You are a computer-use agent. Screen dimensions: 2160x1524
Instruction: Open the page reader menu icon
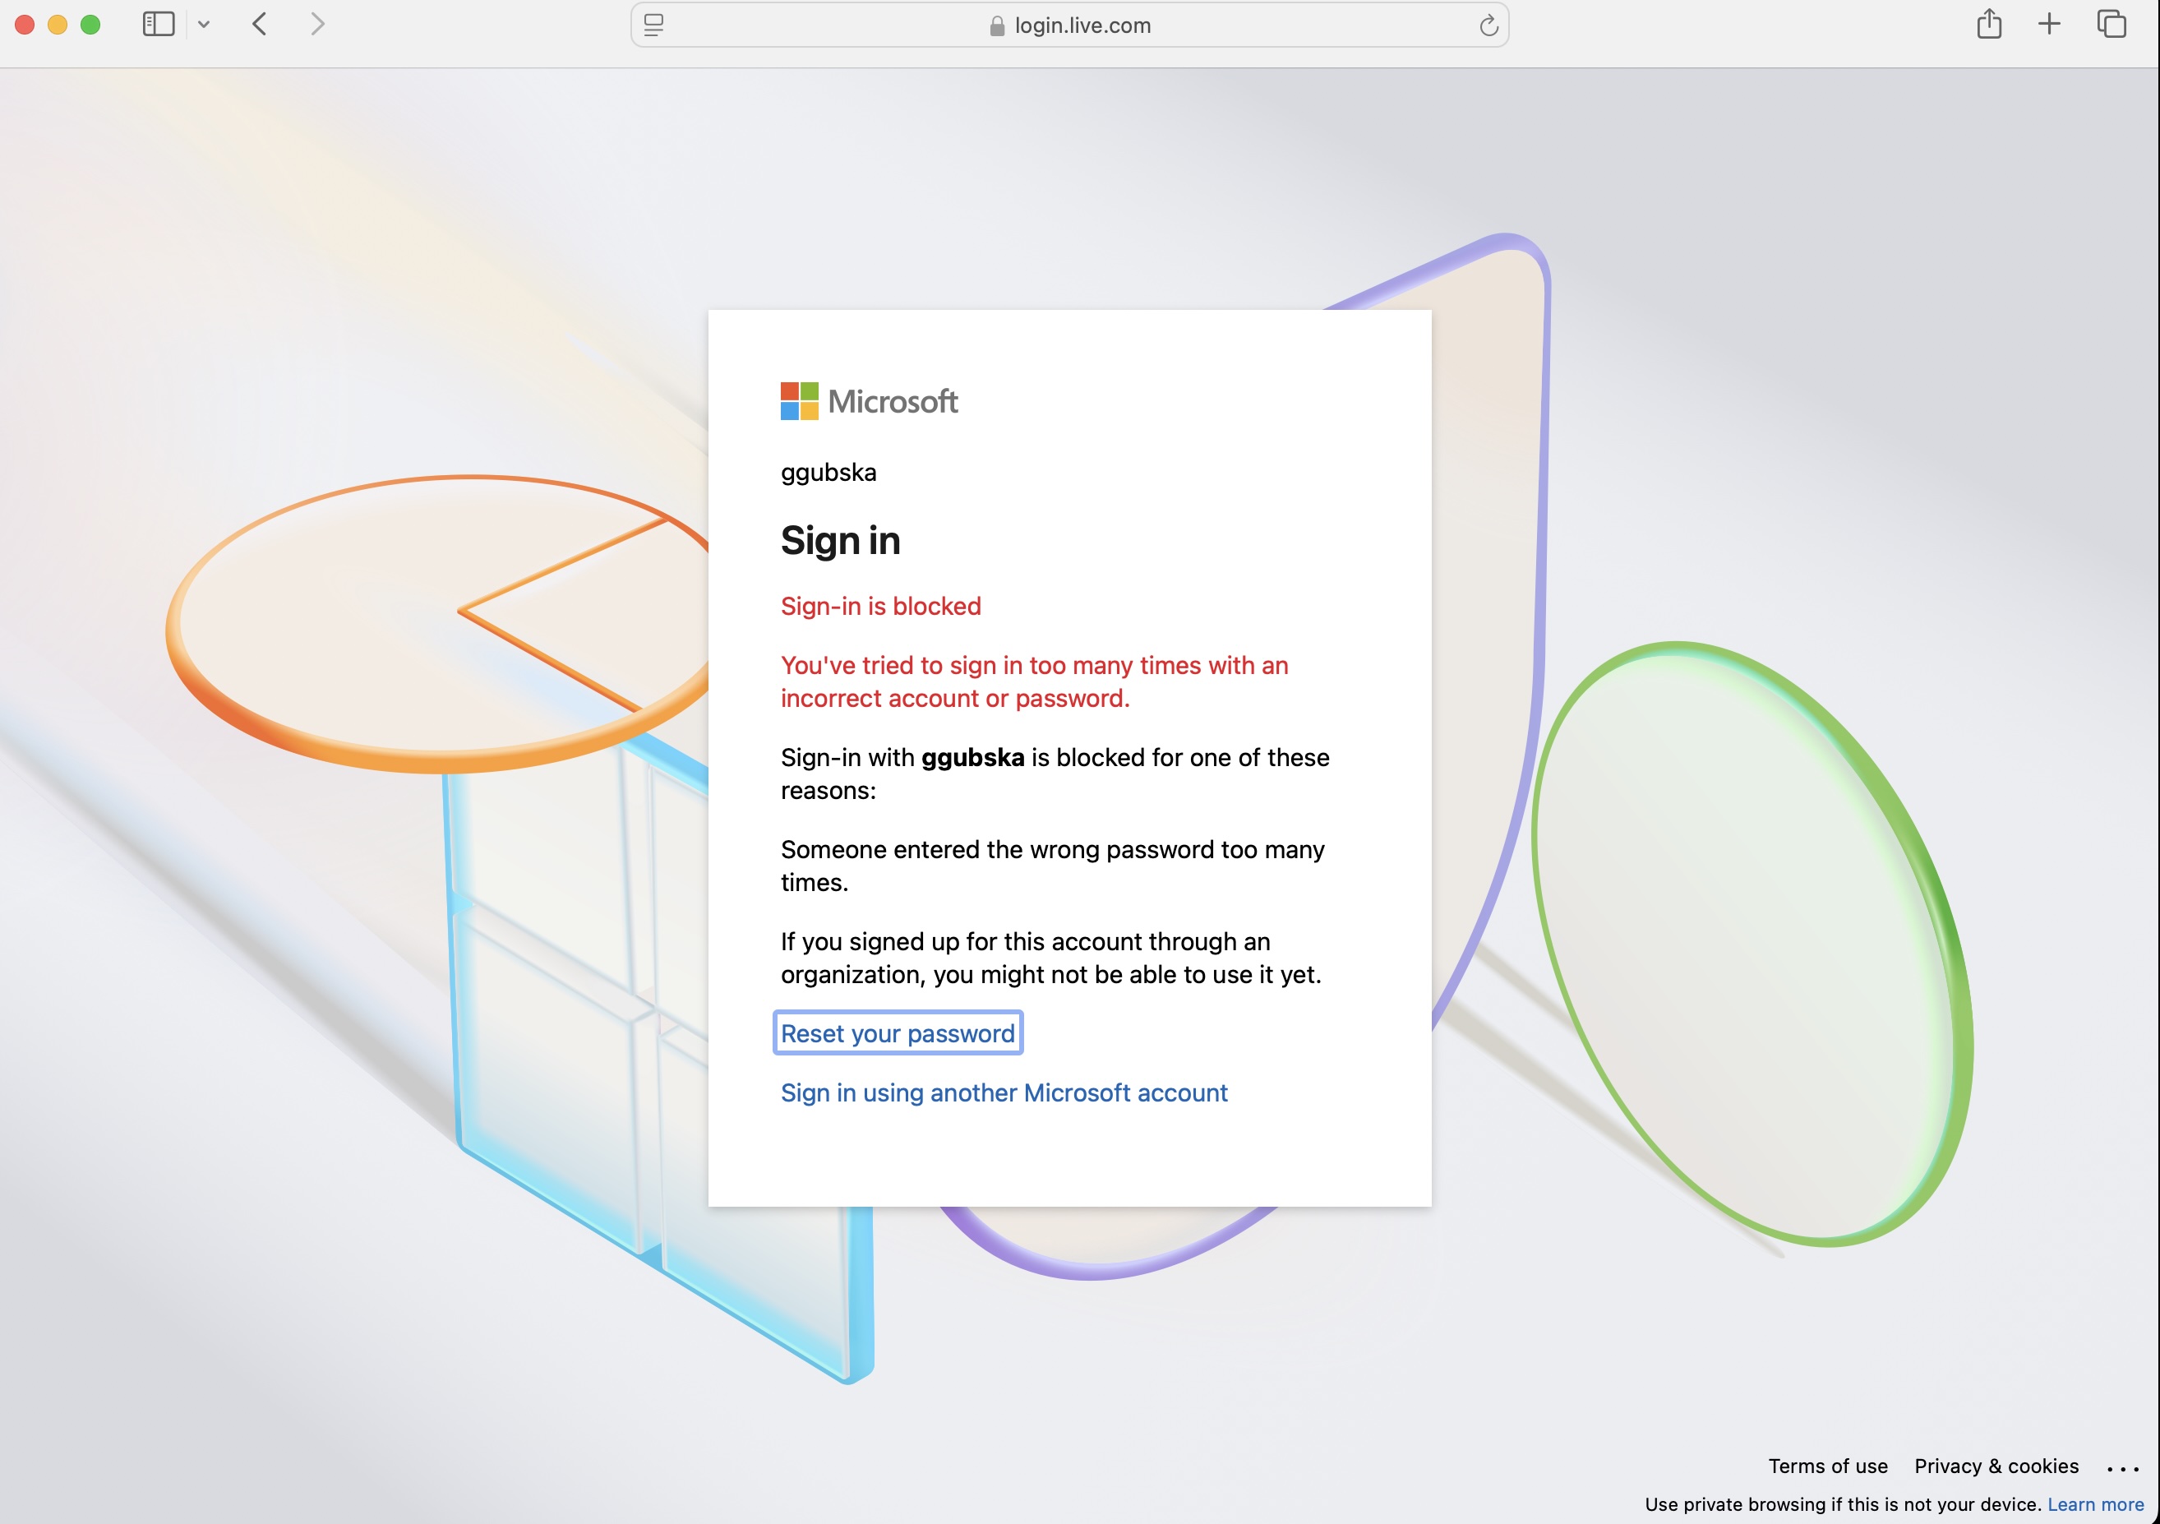click(653, 25)
